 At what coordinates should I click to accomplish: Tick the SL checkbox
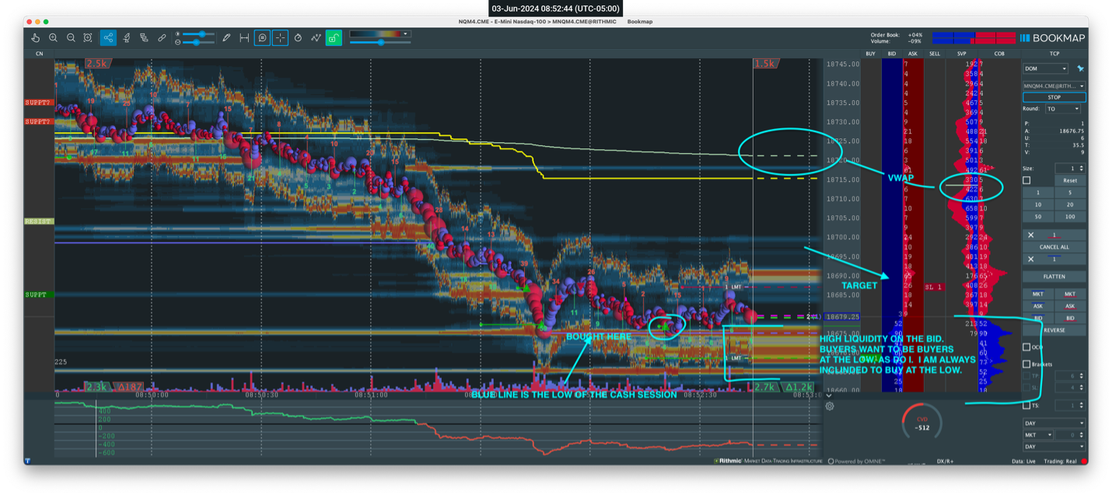[x=1026, y=387]
